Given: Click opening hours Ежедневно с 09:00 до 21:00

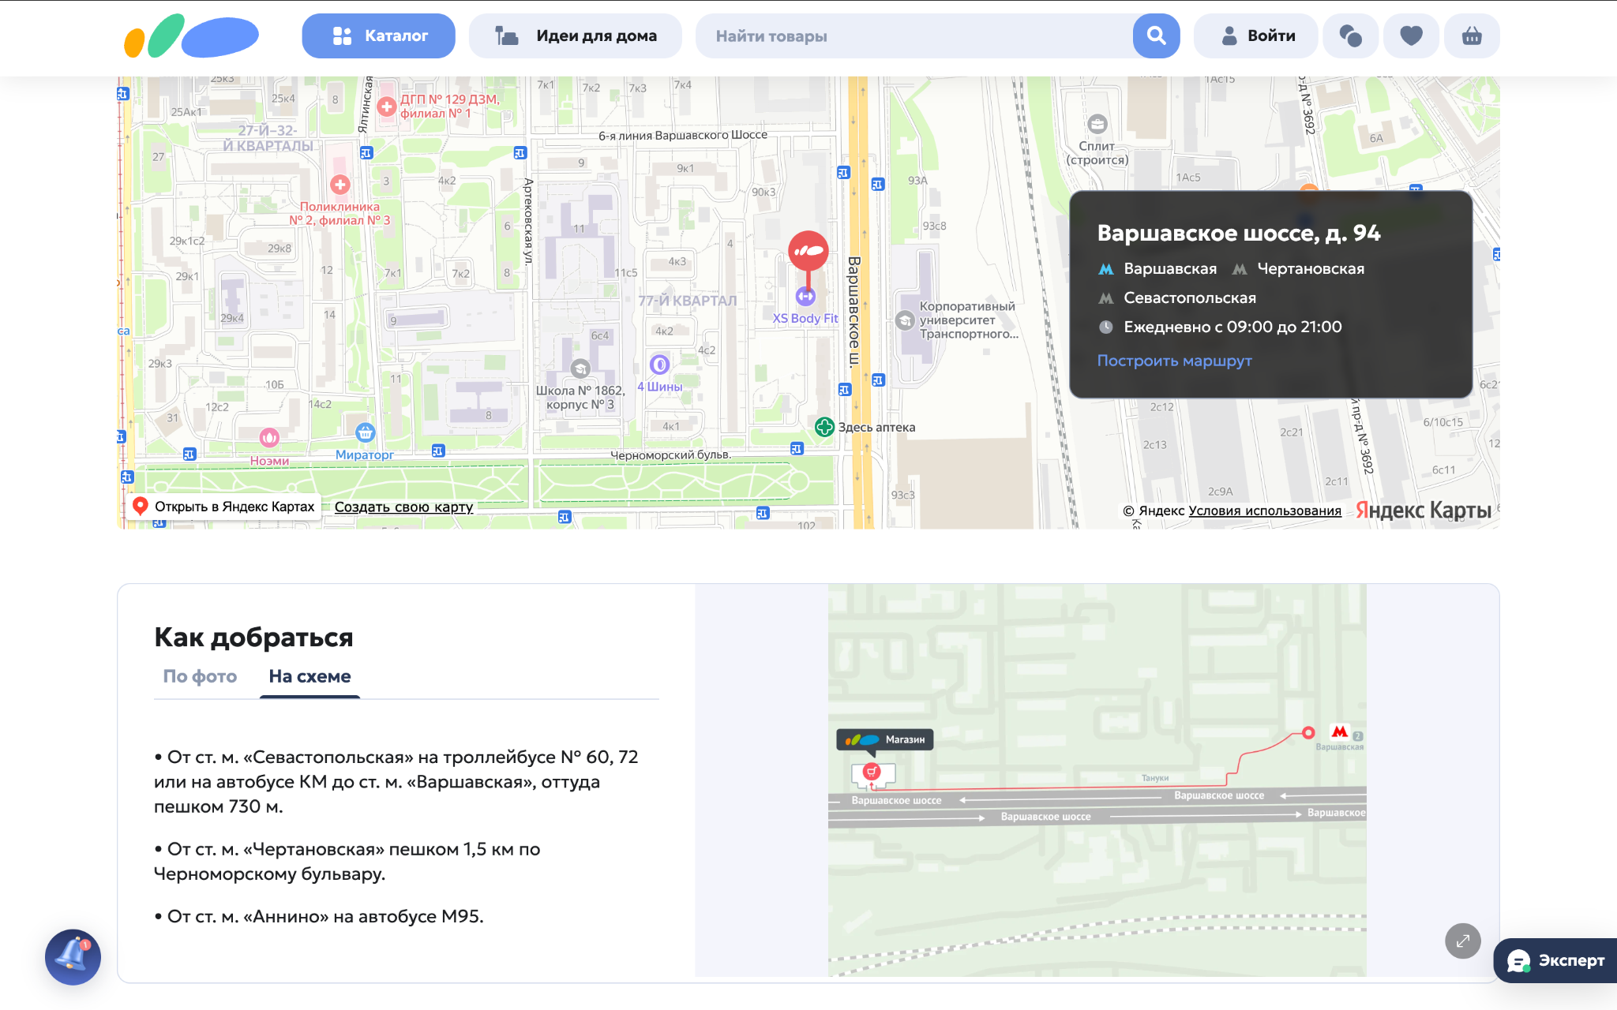Looking at the screenshot, I should (x=1232, y=327).
